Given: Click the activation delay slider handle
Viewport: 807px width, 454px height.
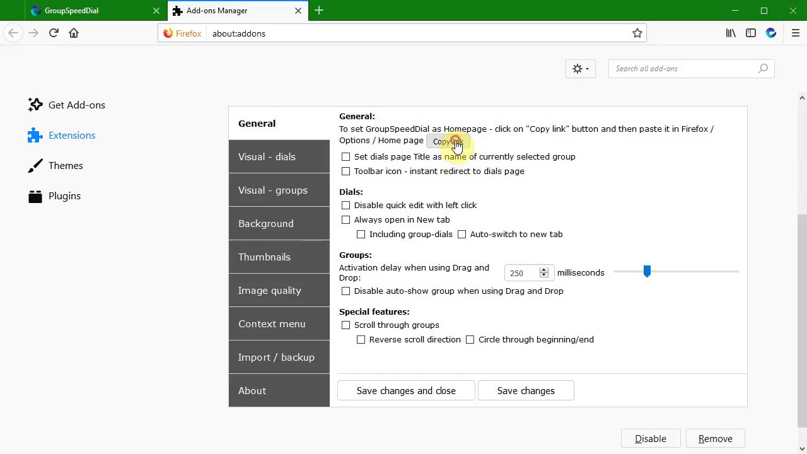Looking at the screenshot, I should [647, 271].
